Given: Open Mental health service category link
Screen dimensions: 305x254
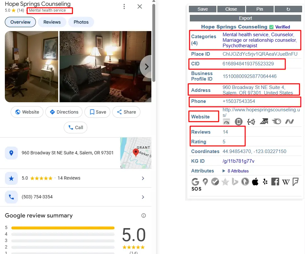Looking at the screenshot, I should (245, 35).
